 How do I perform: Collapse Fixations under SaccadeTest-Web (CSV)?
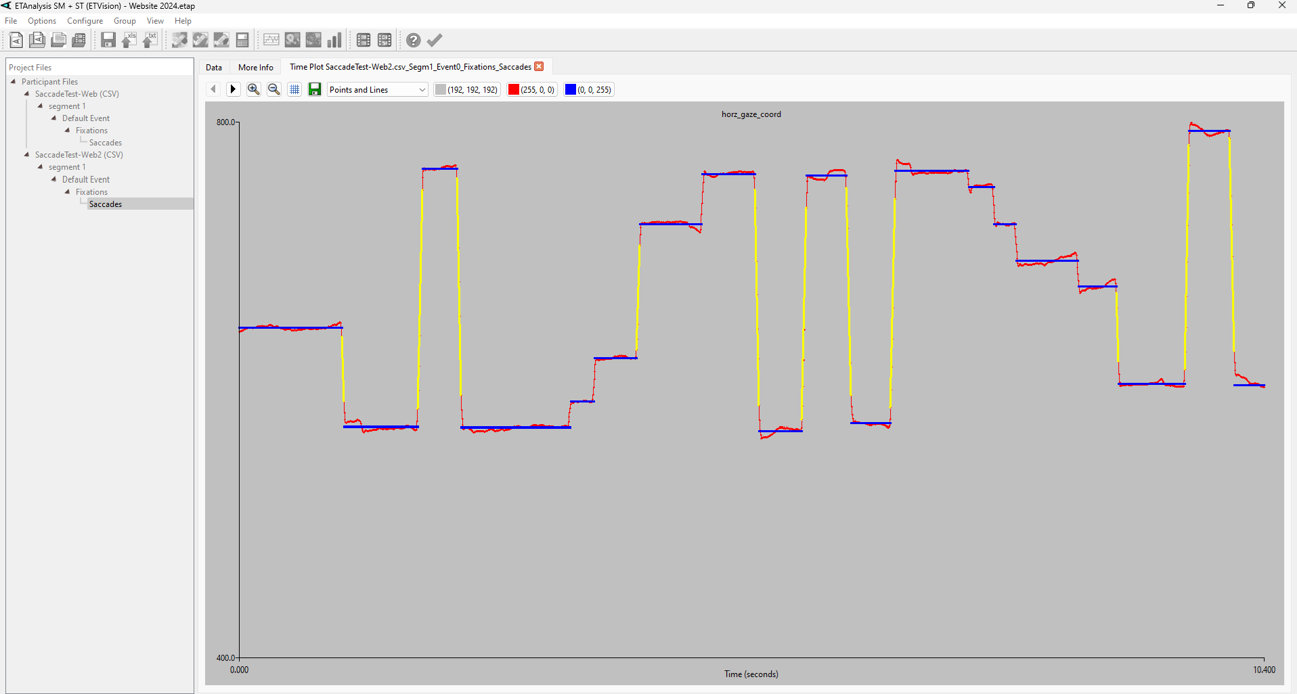point(67,130)
